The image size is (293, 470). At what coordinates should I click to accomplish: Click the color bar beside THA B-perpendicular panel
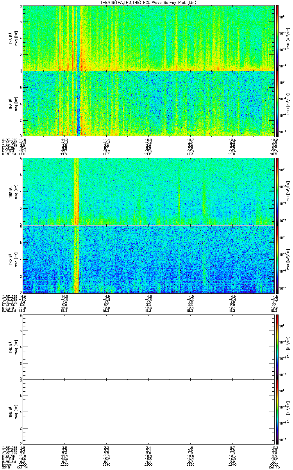coord(278,38)
